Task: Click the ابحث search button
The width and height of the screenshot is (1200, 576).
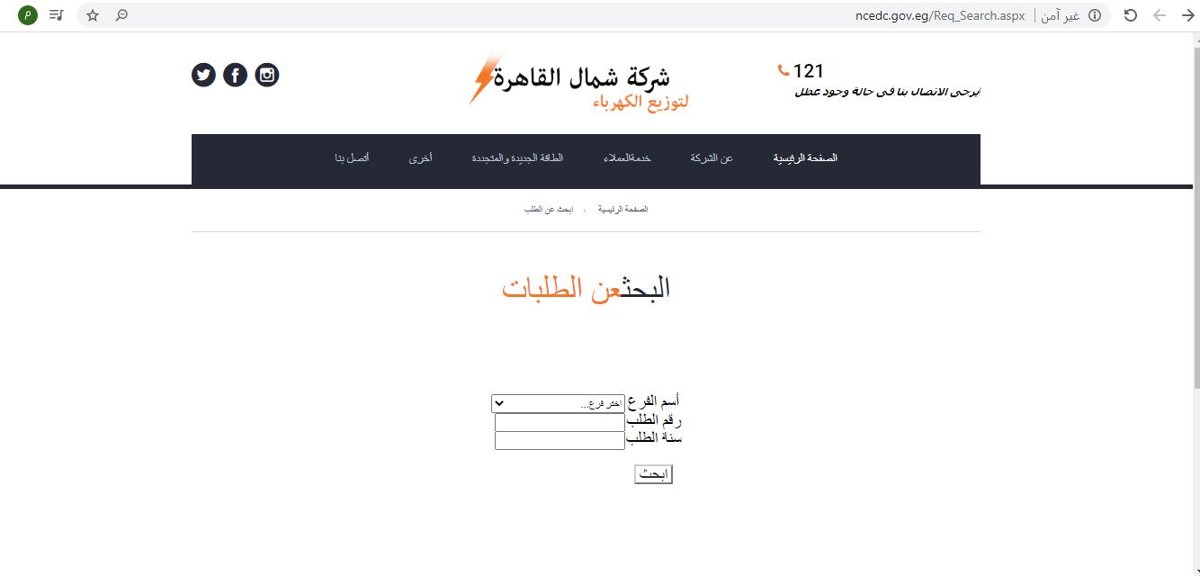Action: [653, 474]
